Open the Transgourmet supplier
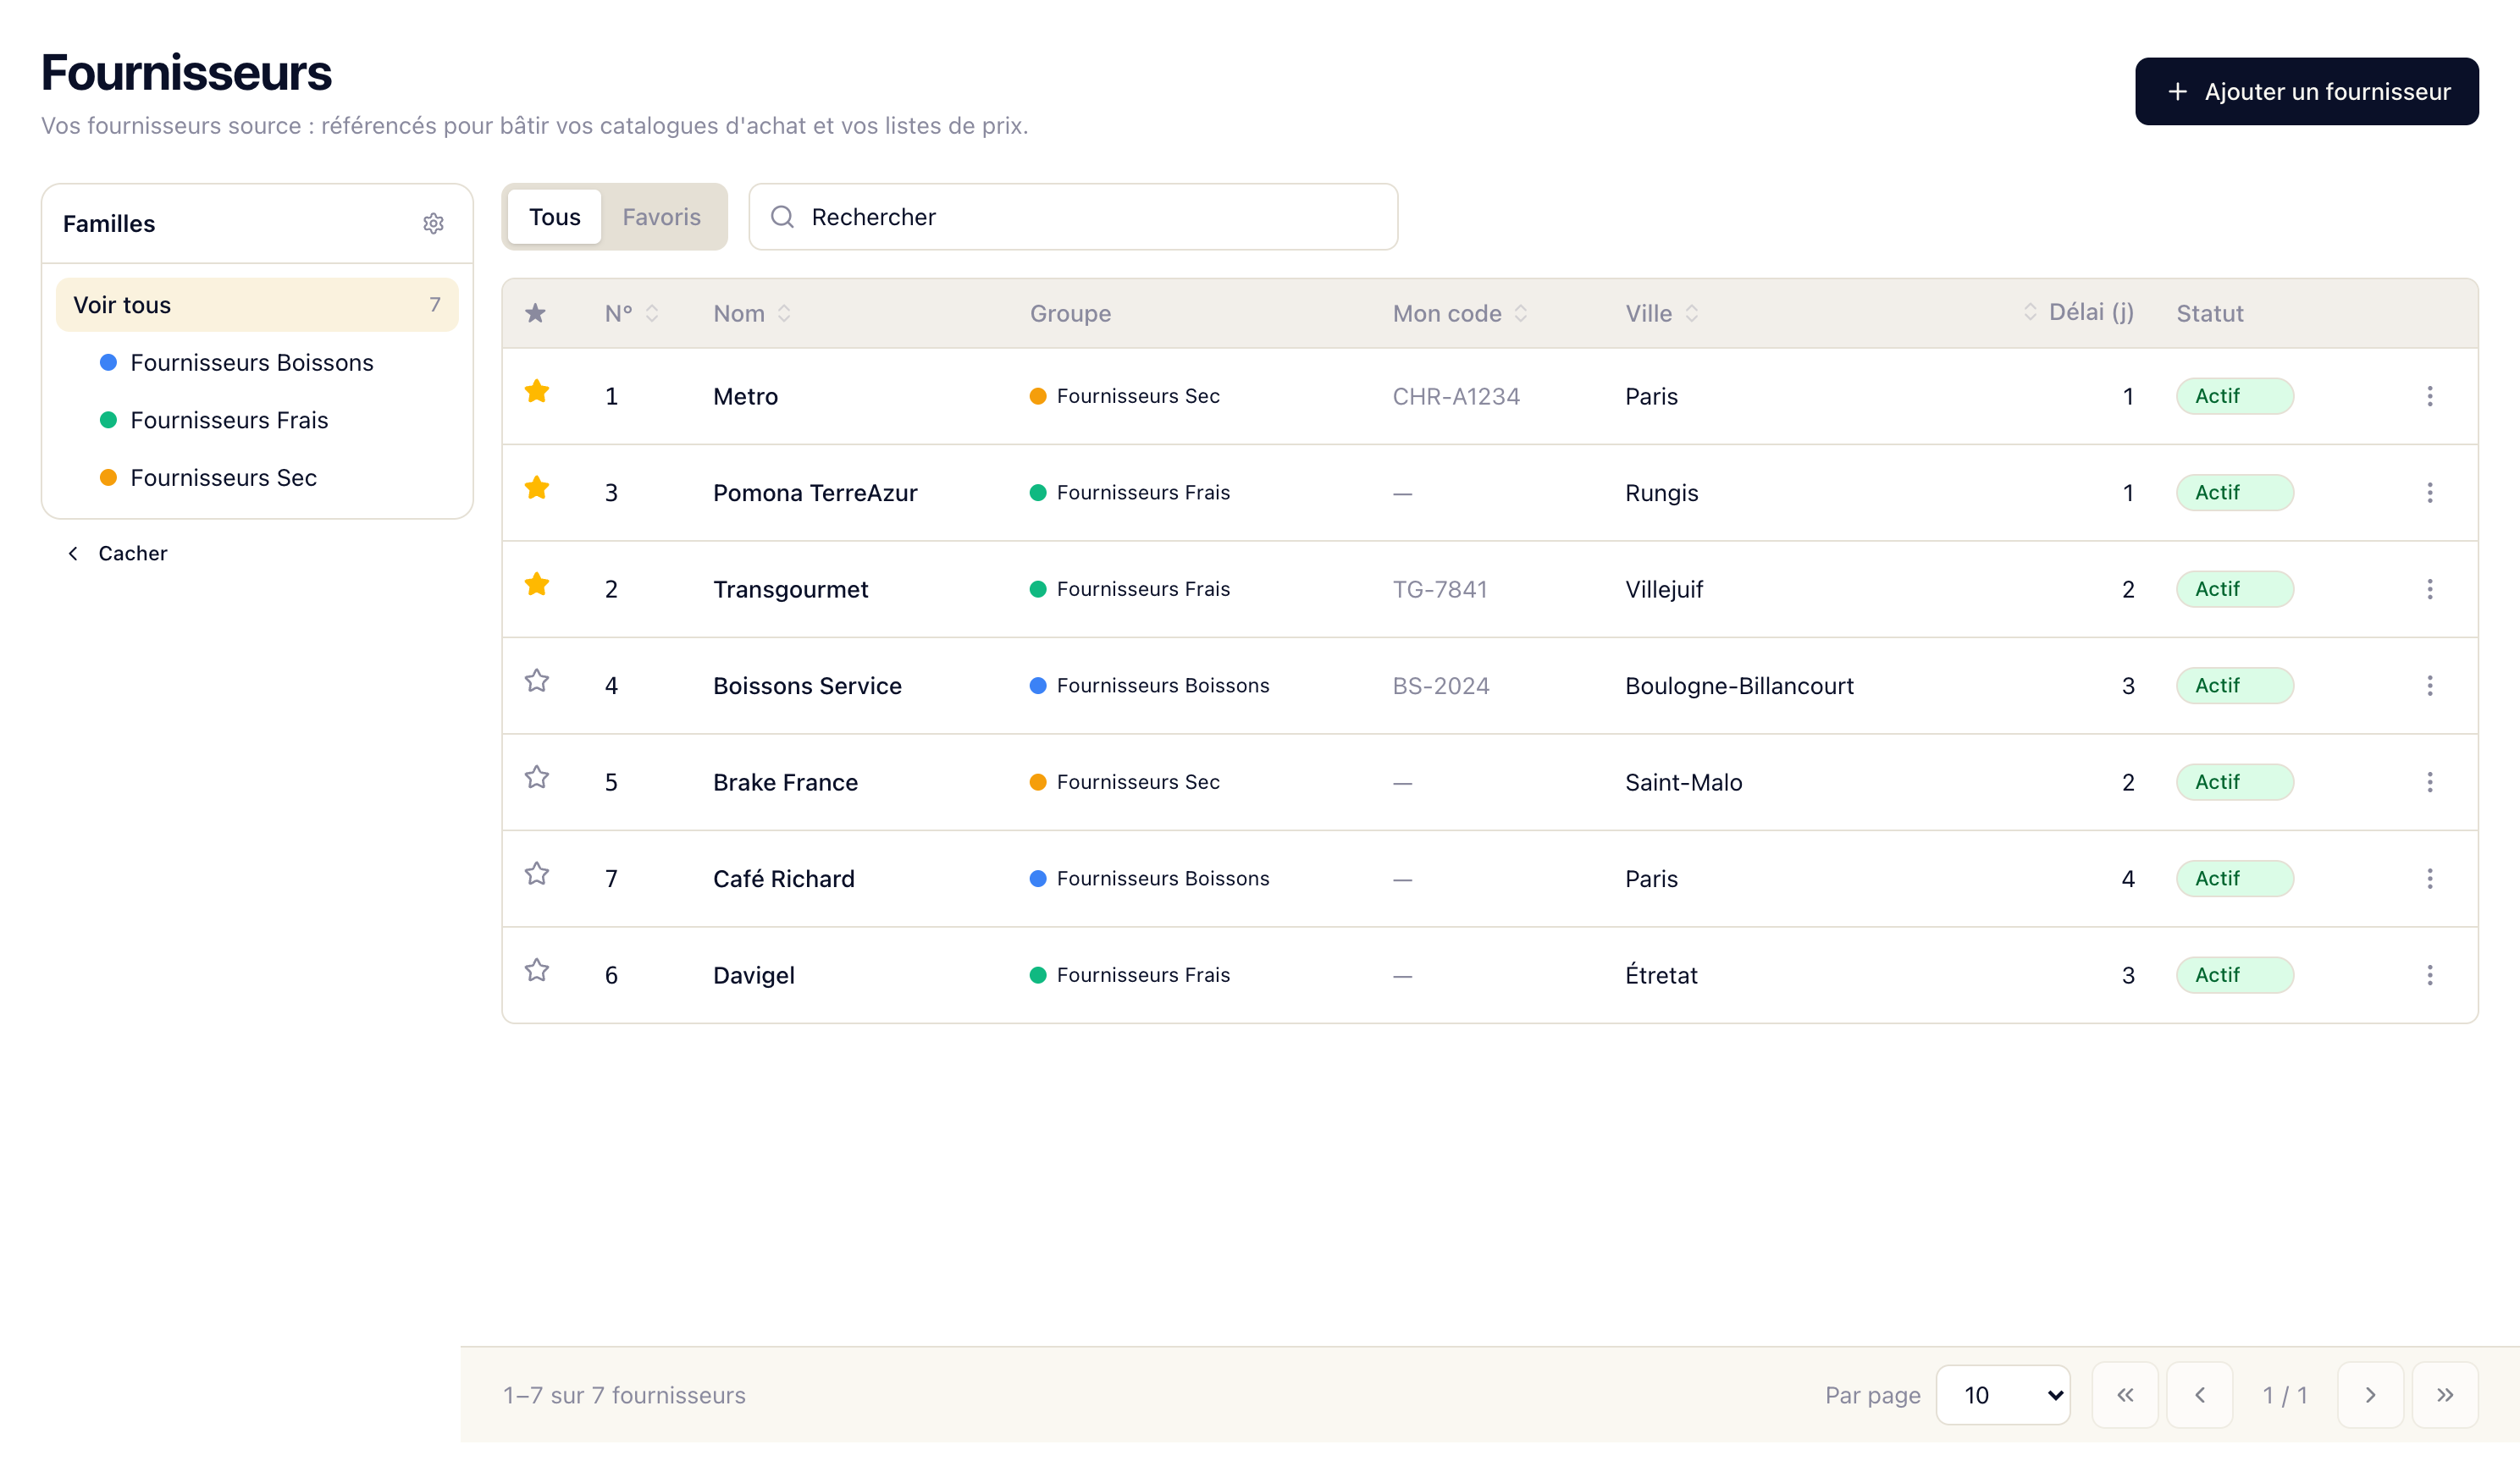This screenshot has width=2520, height=1483. [790, 590]
